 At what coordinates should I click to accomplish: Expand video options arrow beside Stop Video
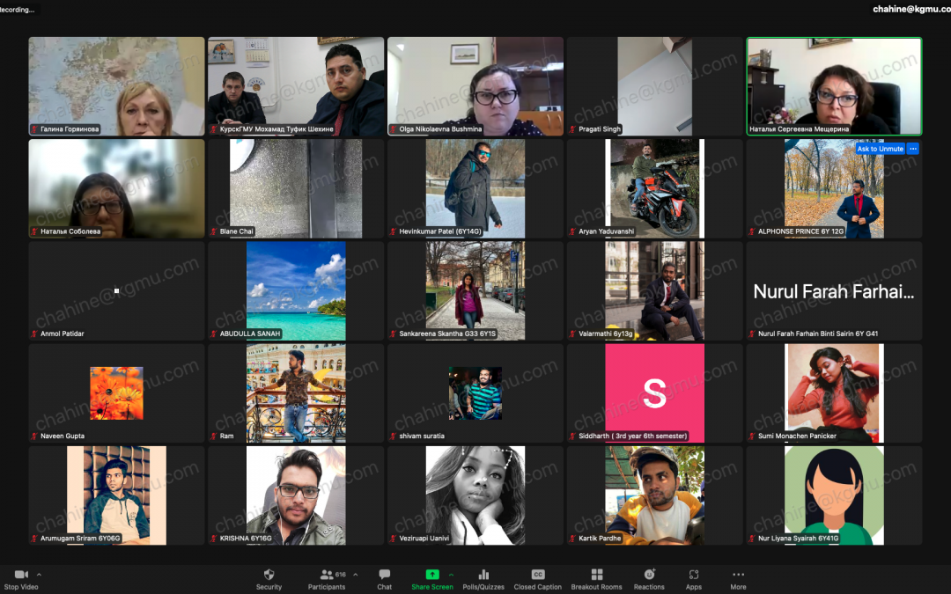(39, 574)
